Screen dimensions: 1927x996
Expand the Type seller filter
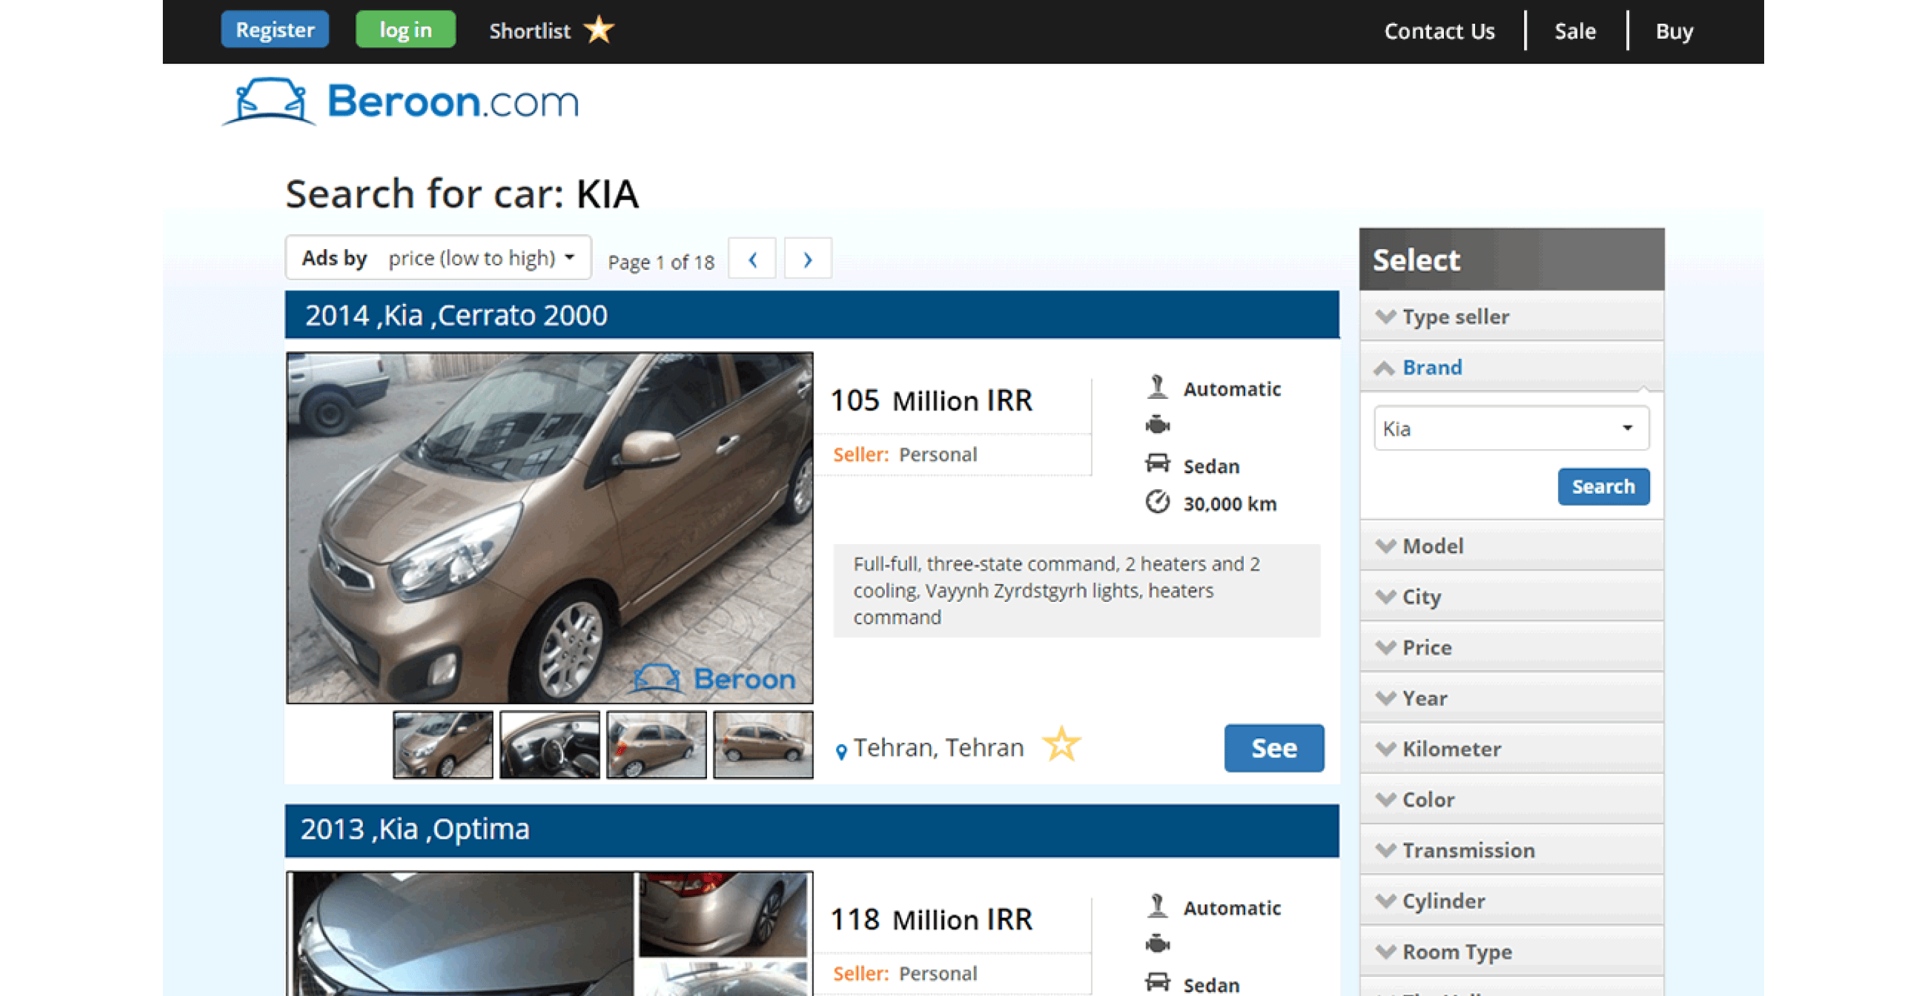click(x=1511, y=316)
